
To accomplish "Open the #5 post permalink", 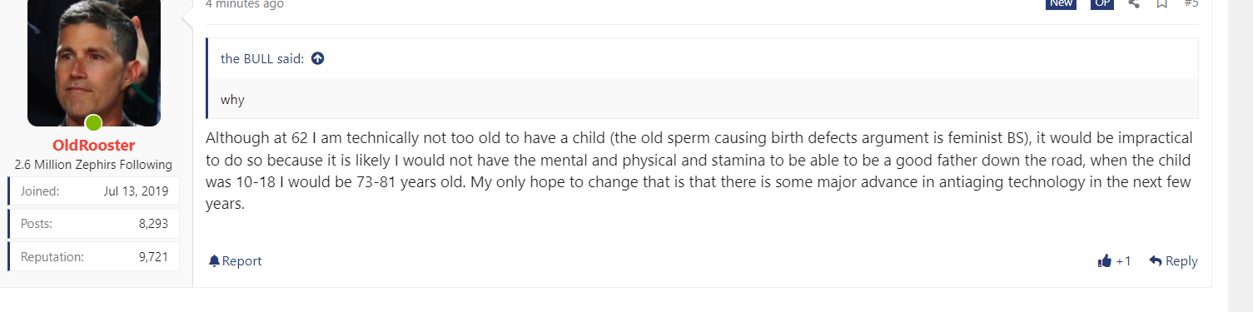I will tap(1191, 3).
